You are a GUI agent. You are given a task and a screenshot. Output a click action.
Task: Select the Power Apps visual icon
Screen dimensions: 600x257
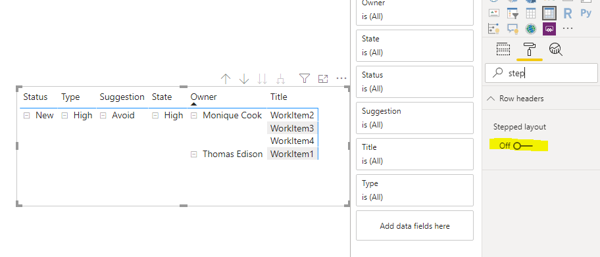[549, 28]
